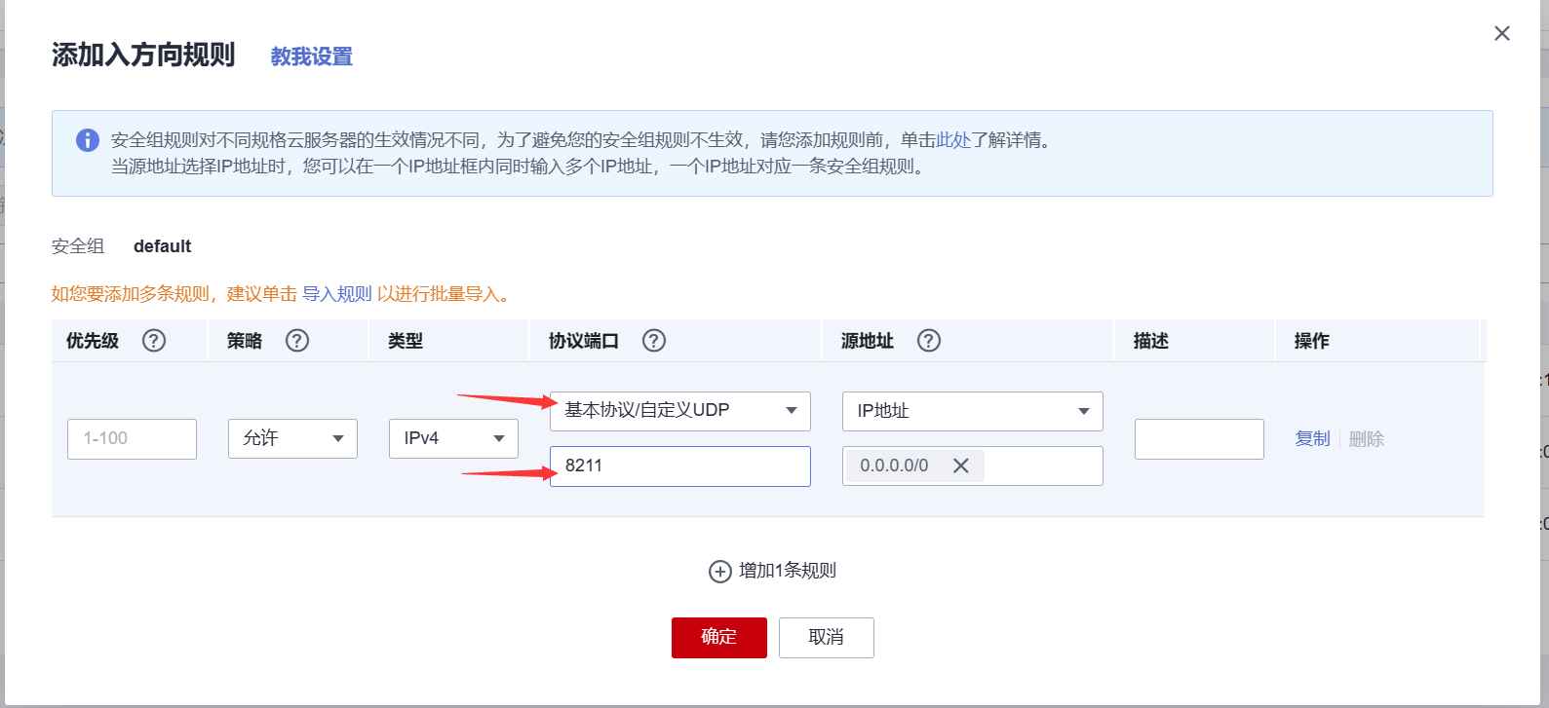The width and height of the screenshot is (1549, 708).
Task: Click the help icon beside 策略
Action: pyautogui.click(x=297, y=341)
